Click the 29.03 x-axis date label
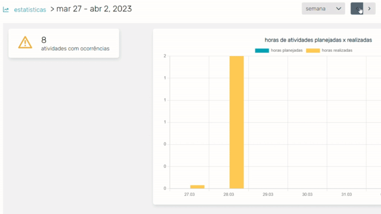Screen dimensions: 381x214 pos(268,195)
